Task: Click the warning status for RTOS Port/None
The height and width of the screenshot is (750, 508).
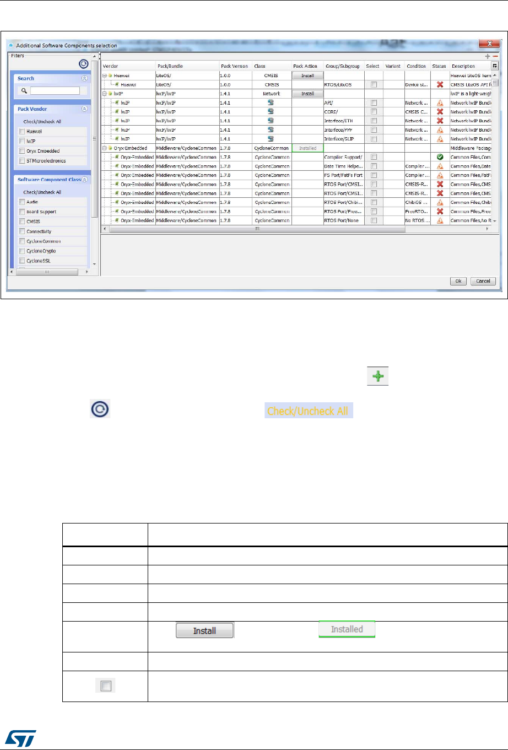Action: coord(440,220)
